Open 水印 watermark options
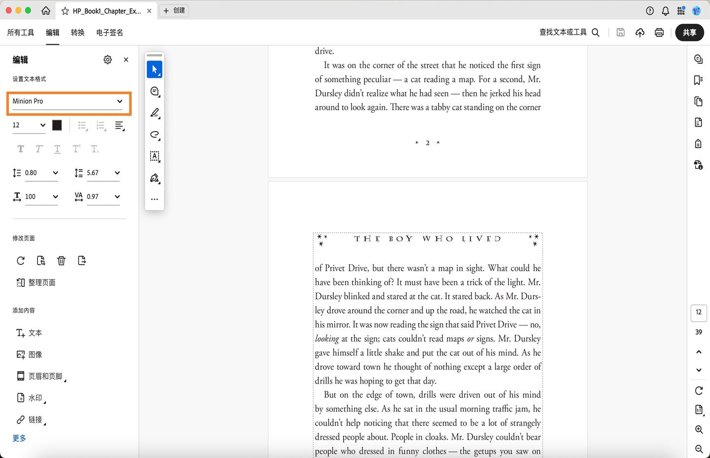The width and height of the screenshot is (710, 458). point(31,398)
